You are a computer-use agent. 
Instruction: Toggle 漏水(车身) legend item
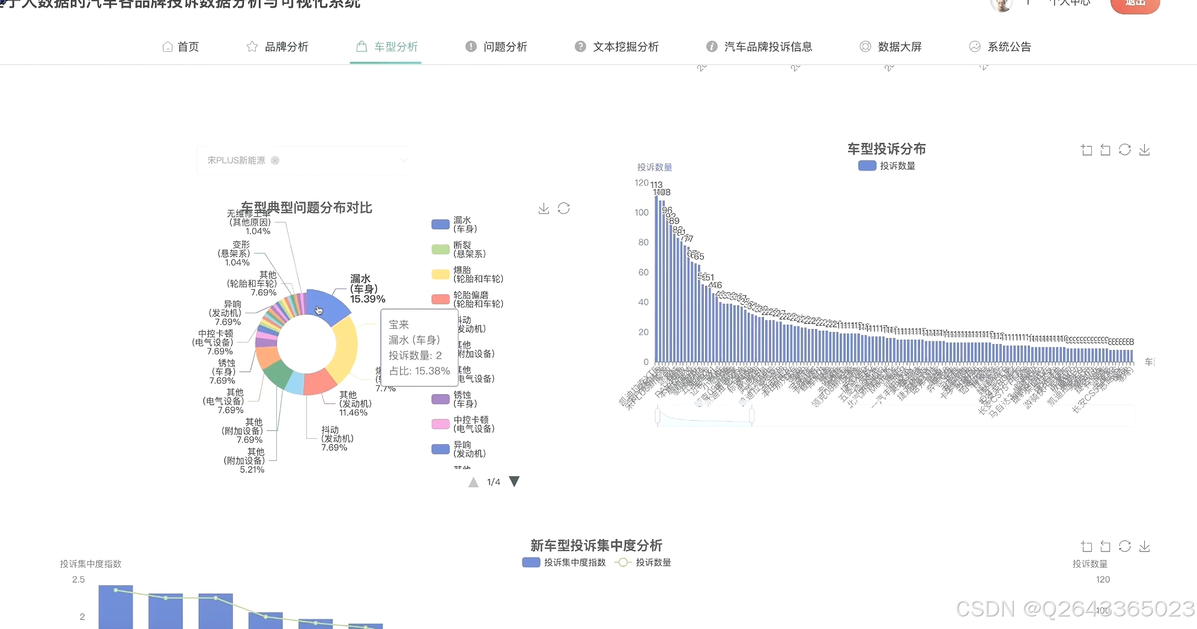455,224
